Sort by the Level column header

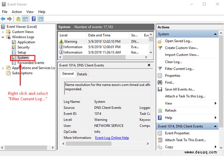72,35
